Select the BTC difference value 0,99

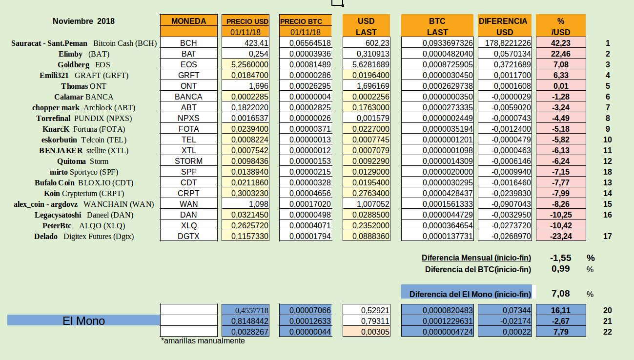point(561,268)
